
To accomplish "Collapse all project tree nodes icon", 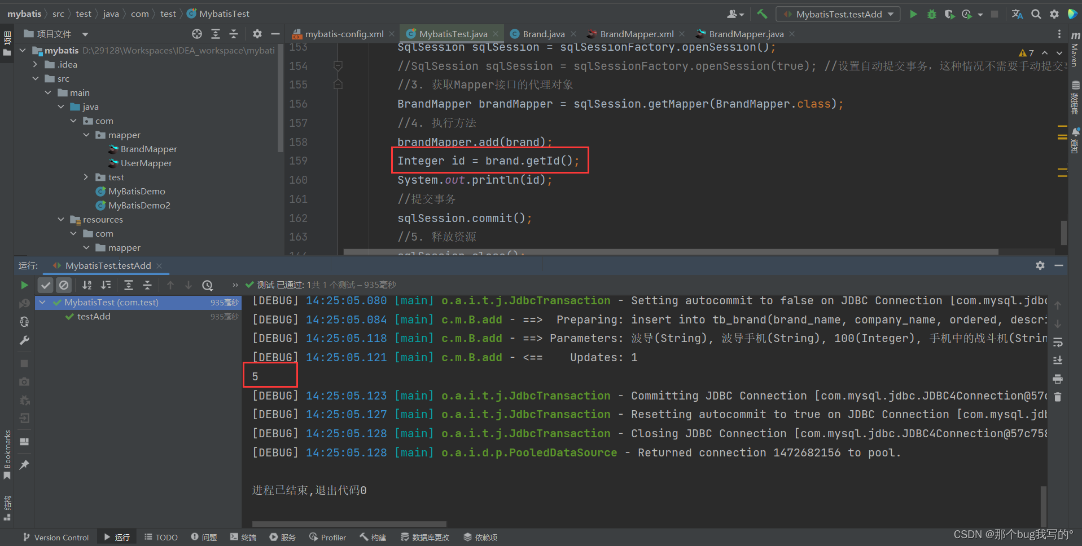I will [234, 34].
